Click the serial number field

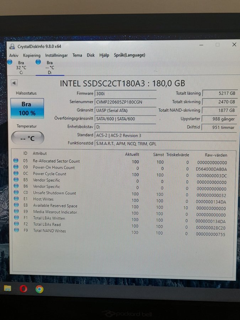click(126, 102)
